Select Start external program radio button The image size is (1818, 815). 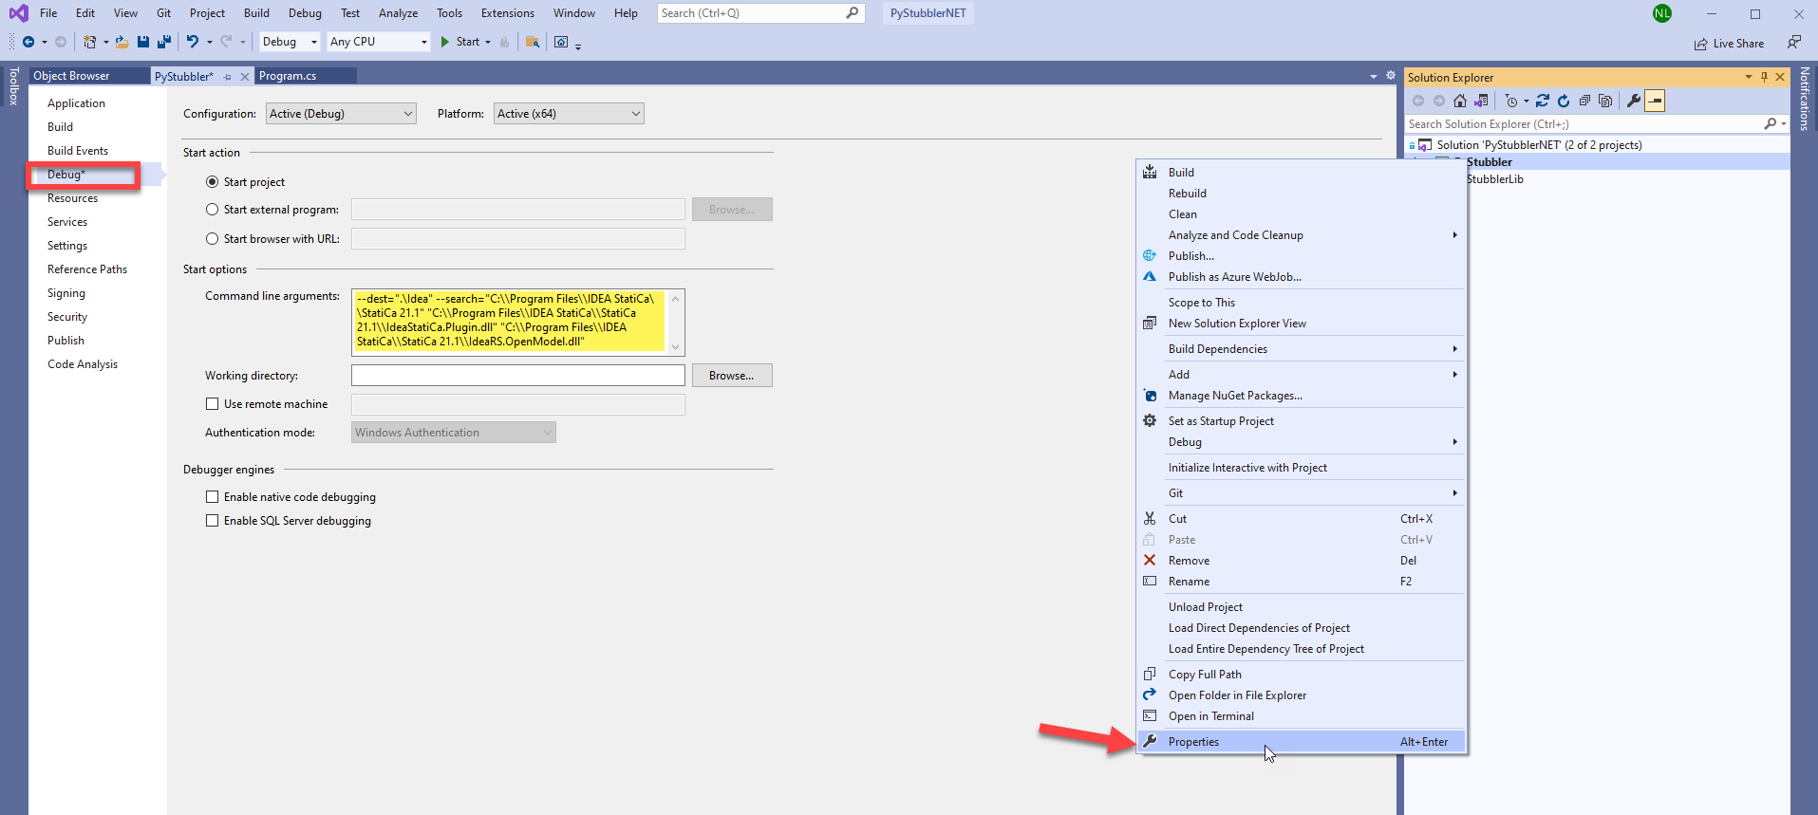[213, 210]
